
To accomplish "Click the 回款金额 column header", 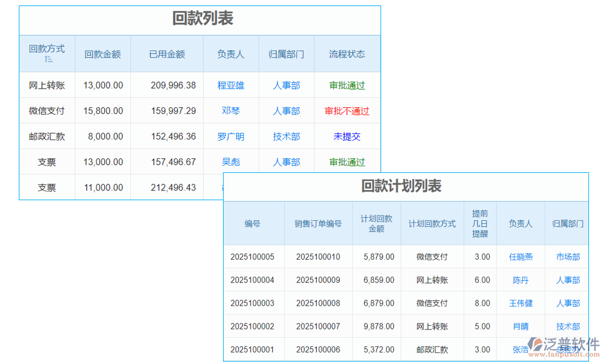I will (102, 53).
